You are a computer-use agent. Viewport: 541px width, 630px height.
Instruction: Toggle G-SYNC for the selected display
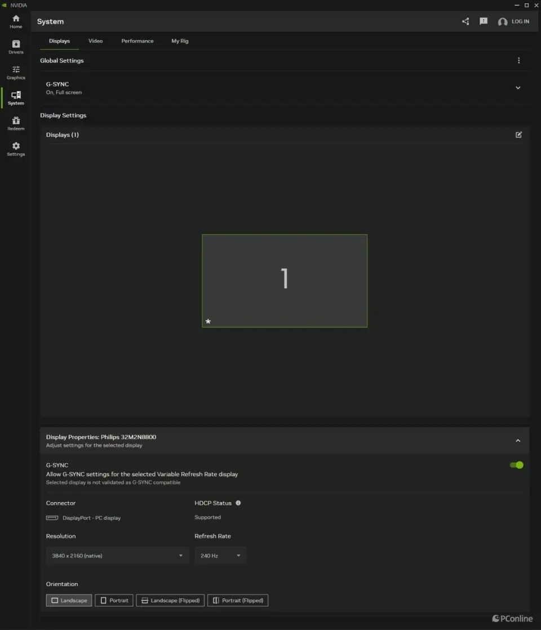pos(516,465)
